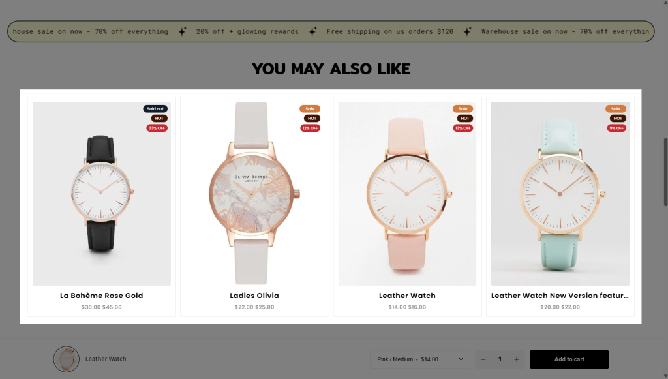Click the HOT badge on La Bohème card

click(x=159, y=118)
